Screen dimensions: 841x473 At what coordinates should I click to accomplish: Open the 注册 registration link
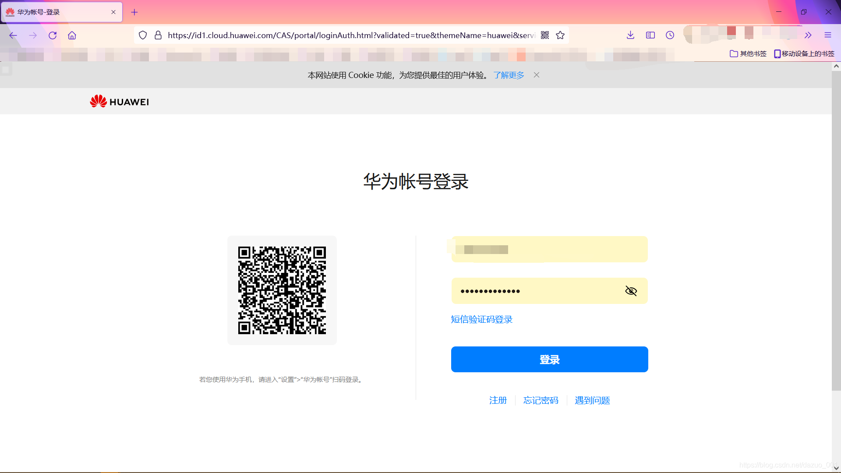pos(498,400)
